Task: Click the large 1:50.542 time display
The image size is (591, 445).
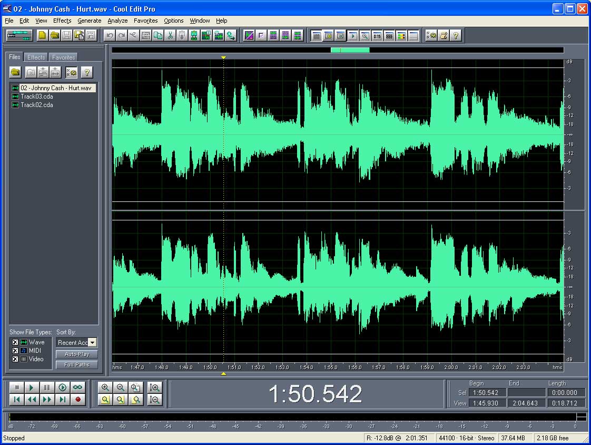Action: point(315,394)
